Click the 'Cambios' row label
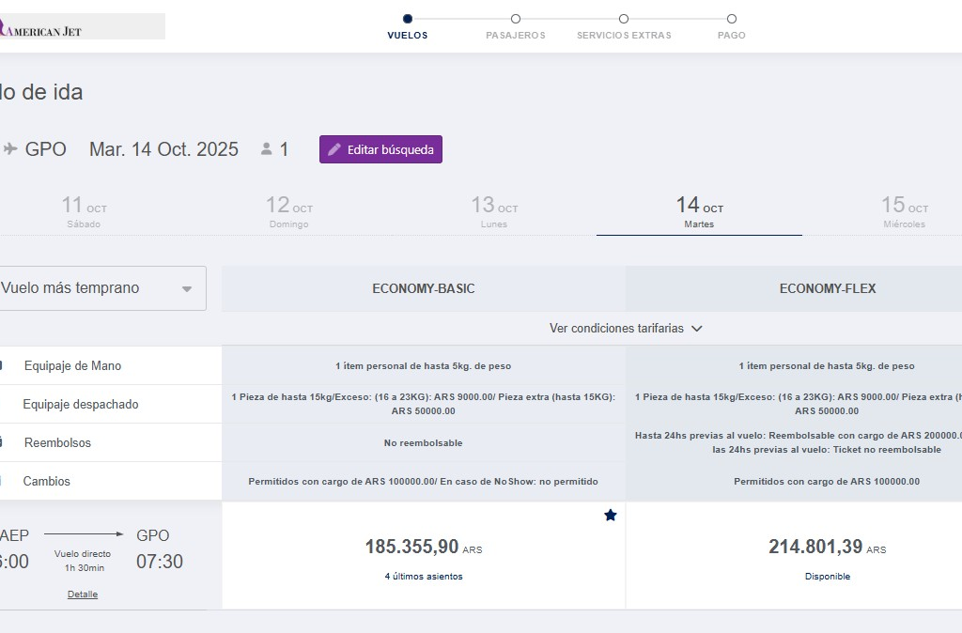This screenshot has height=633, width=962. point(47,482)
